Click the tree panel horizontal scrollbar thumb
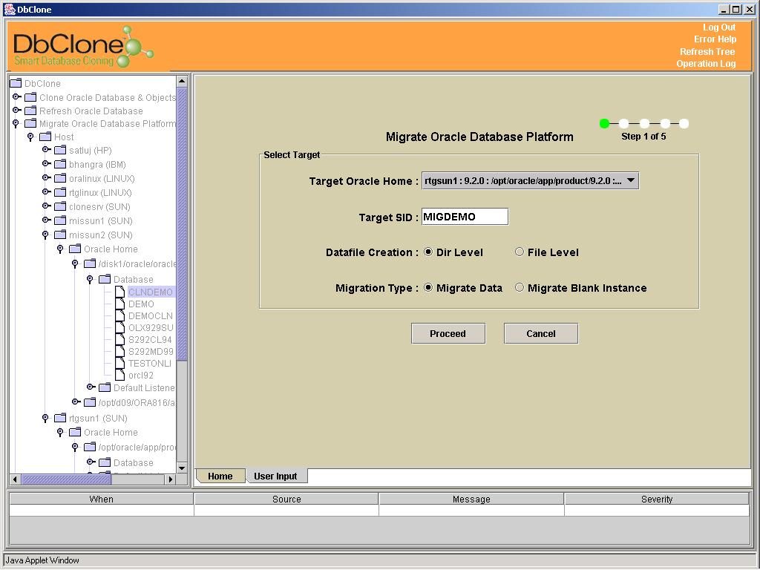The height and width of the screenshot is (570, 760). (x=66, y=479)
